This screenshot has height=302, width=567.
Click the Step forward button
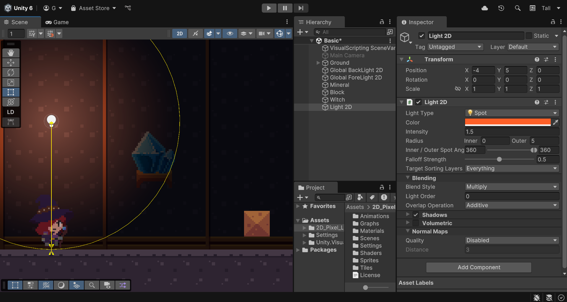click(x=300, y=8)
